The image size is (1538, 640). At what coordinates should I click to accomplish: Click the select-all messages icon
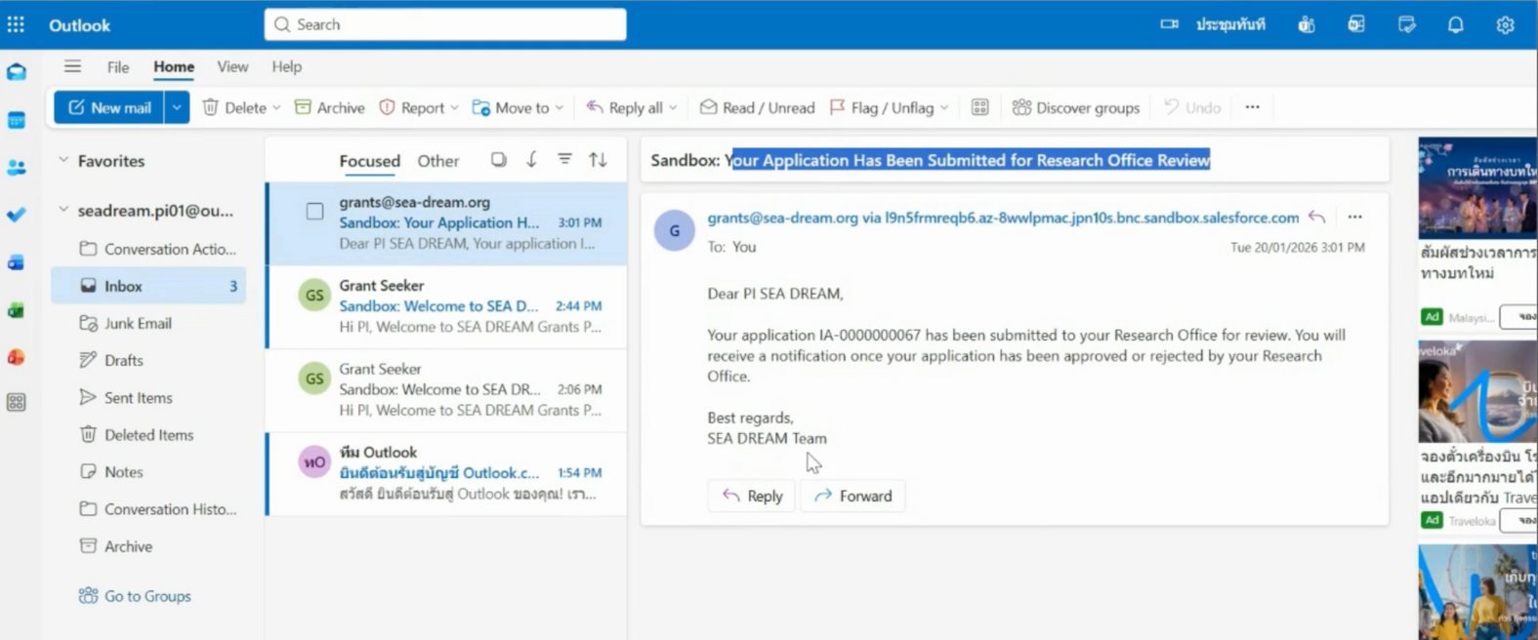point(499,159)
